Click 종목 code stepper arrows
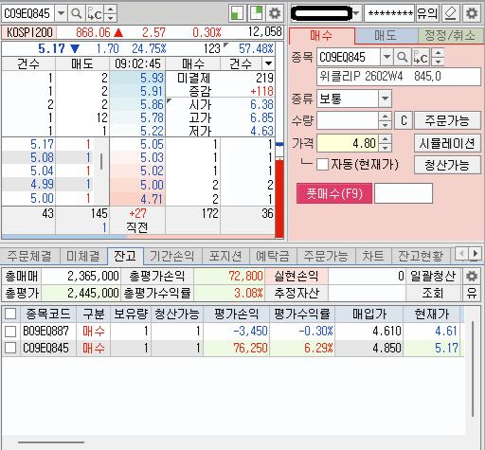This screenshot has width=485, height=450. coord(438,57)
